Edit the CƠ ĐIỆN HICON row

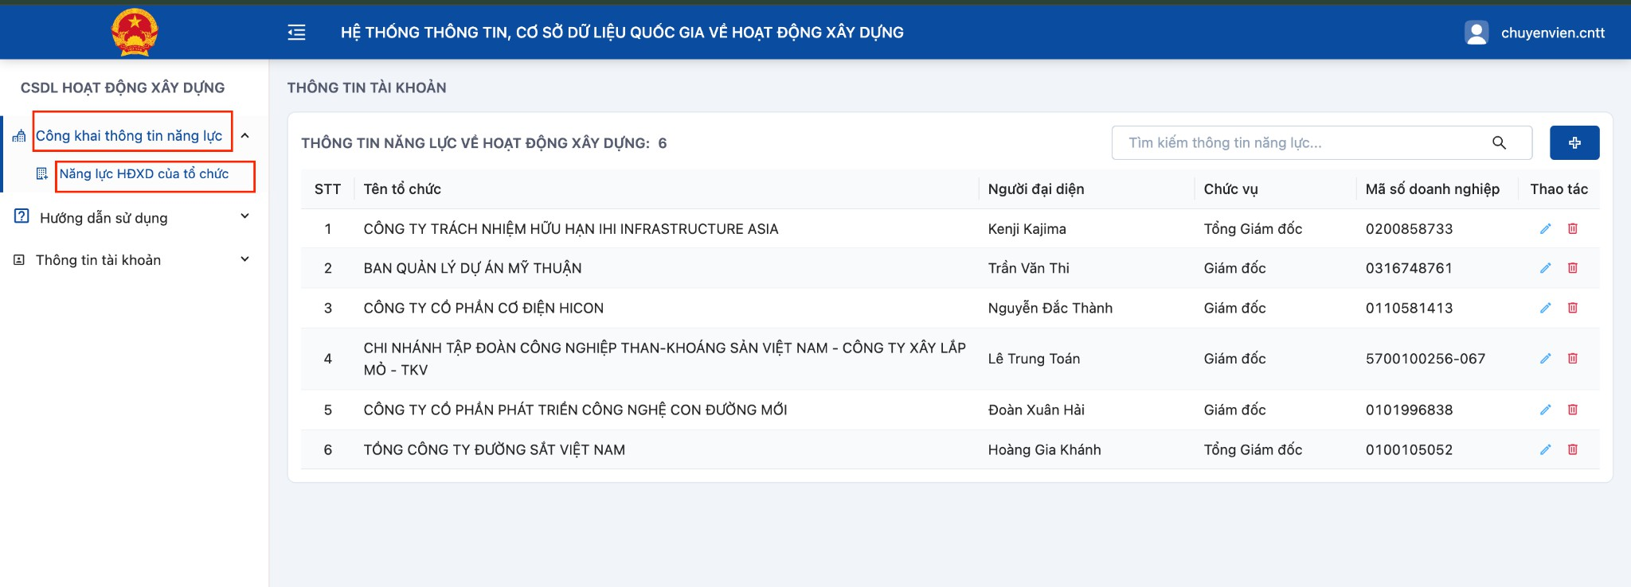[x=1545, y=308]
